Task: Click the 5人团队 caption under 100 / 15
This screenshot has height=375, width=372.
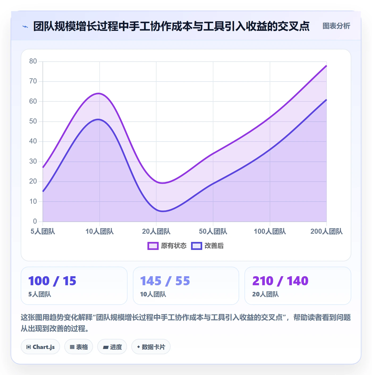Action: (40, 294)
